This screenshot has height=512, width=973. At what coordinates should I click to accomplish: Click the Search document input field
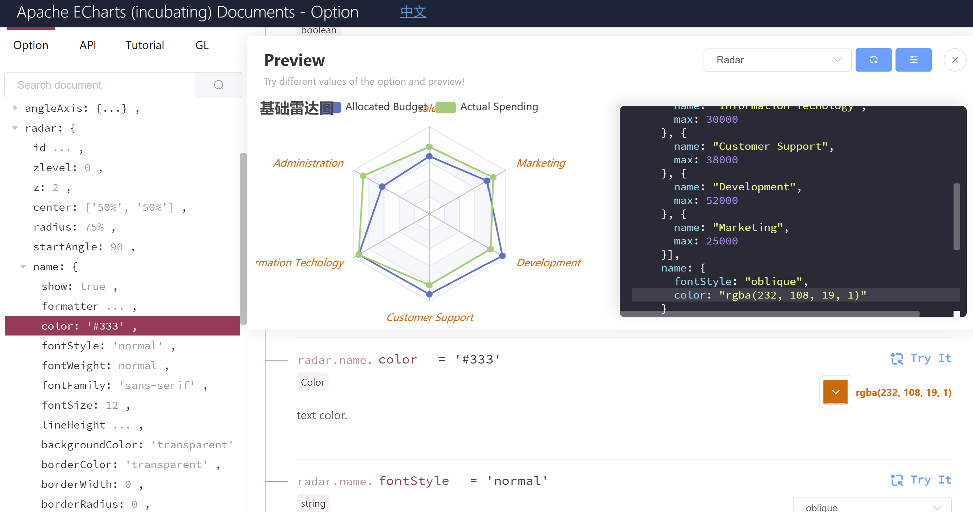[100, 85]
